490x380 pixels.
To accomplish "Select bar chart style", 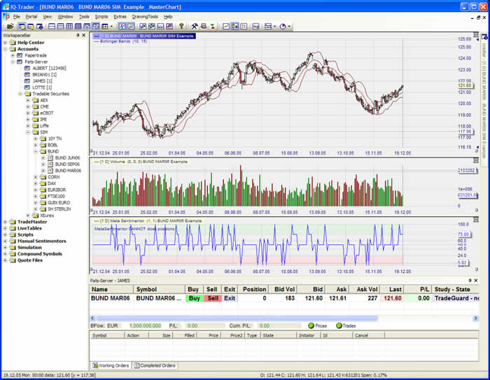I will [x=244, y=27].
